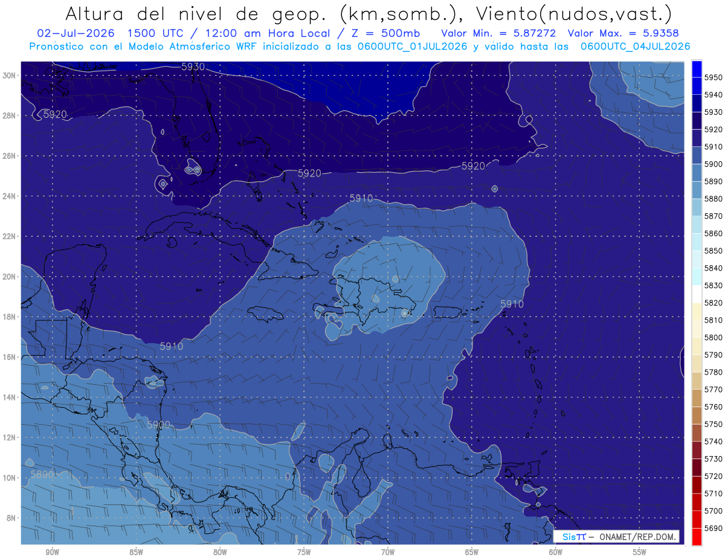
Task: Click the 5910 contour label north of Hispaniola
Action: (361, 198)
